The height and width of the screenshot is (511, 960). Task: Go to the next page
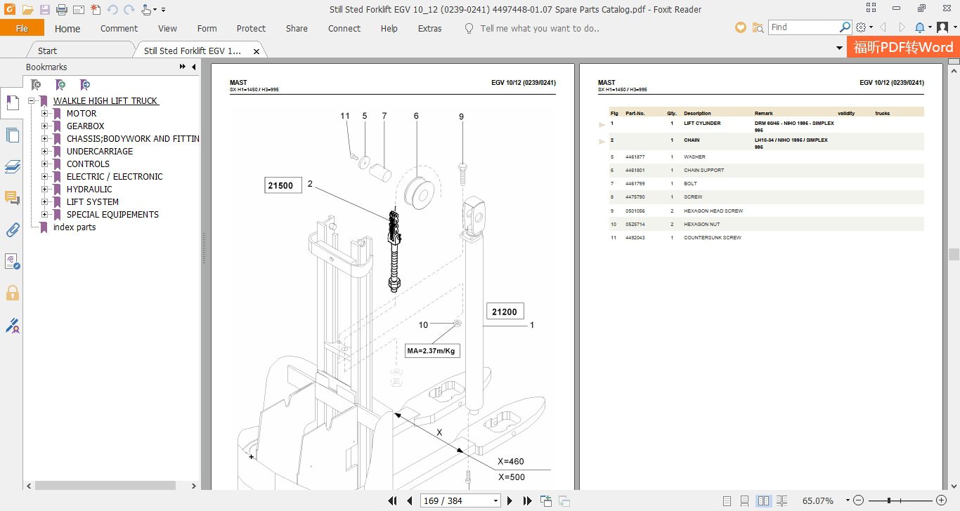tap(511, 500)
